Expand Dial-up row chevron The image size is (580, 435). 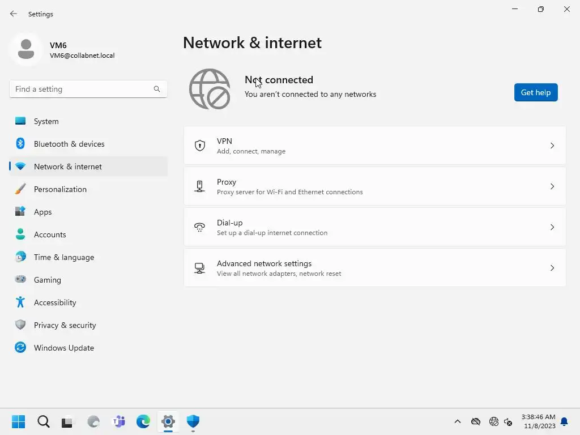(552, 227)
